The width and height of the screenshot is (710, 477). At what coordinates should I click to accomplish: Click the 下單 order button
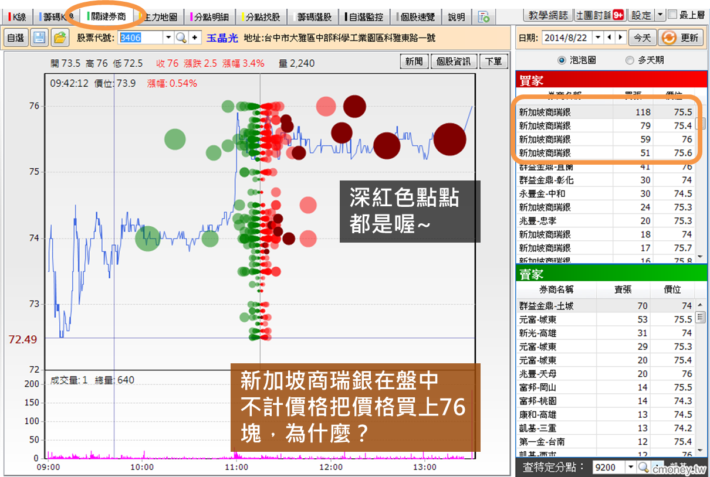click(x=493, y=62)
